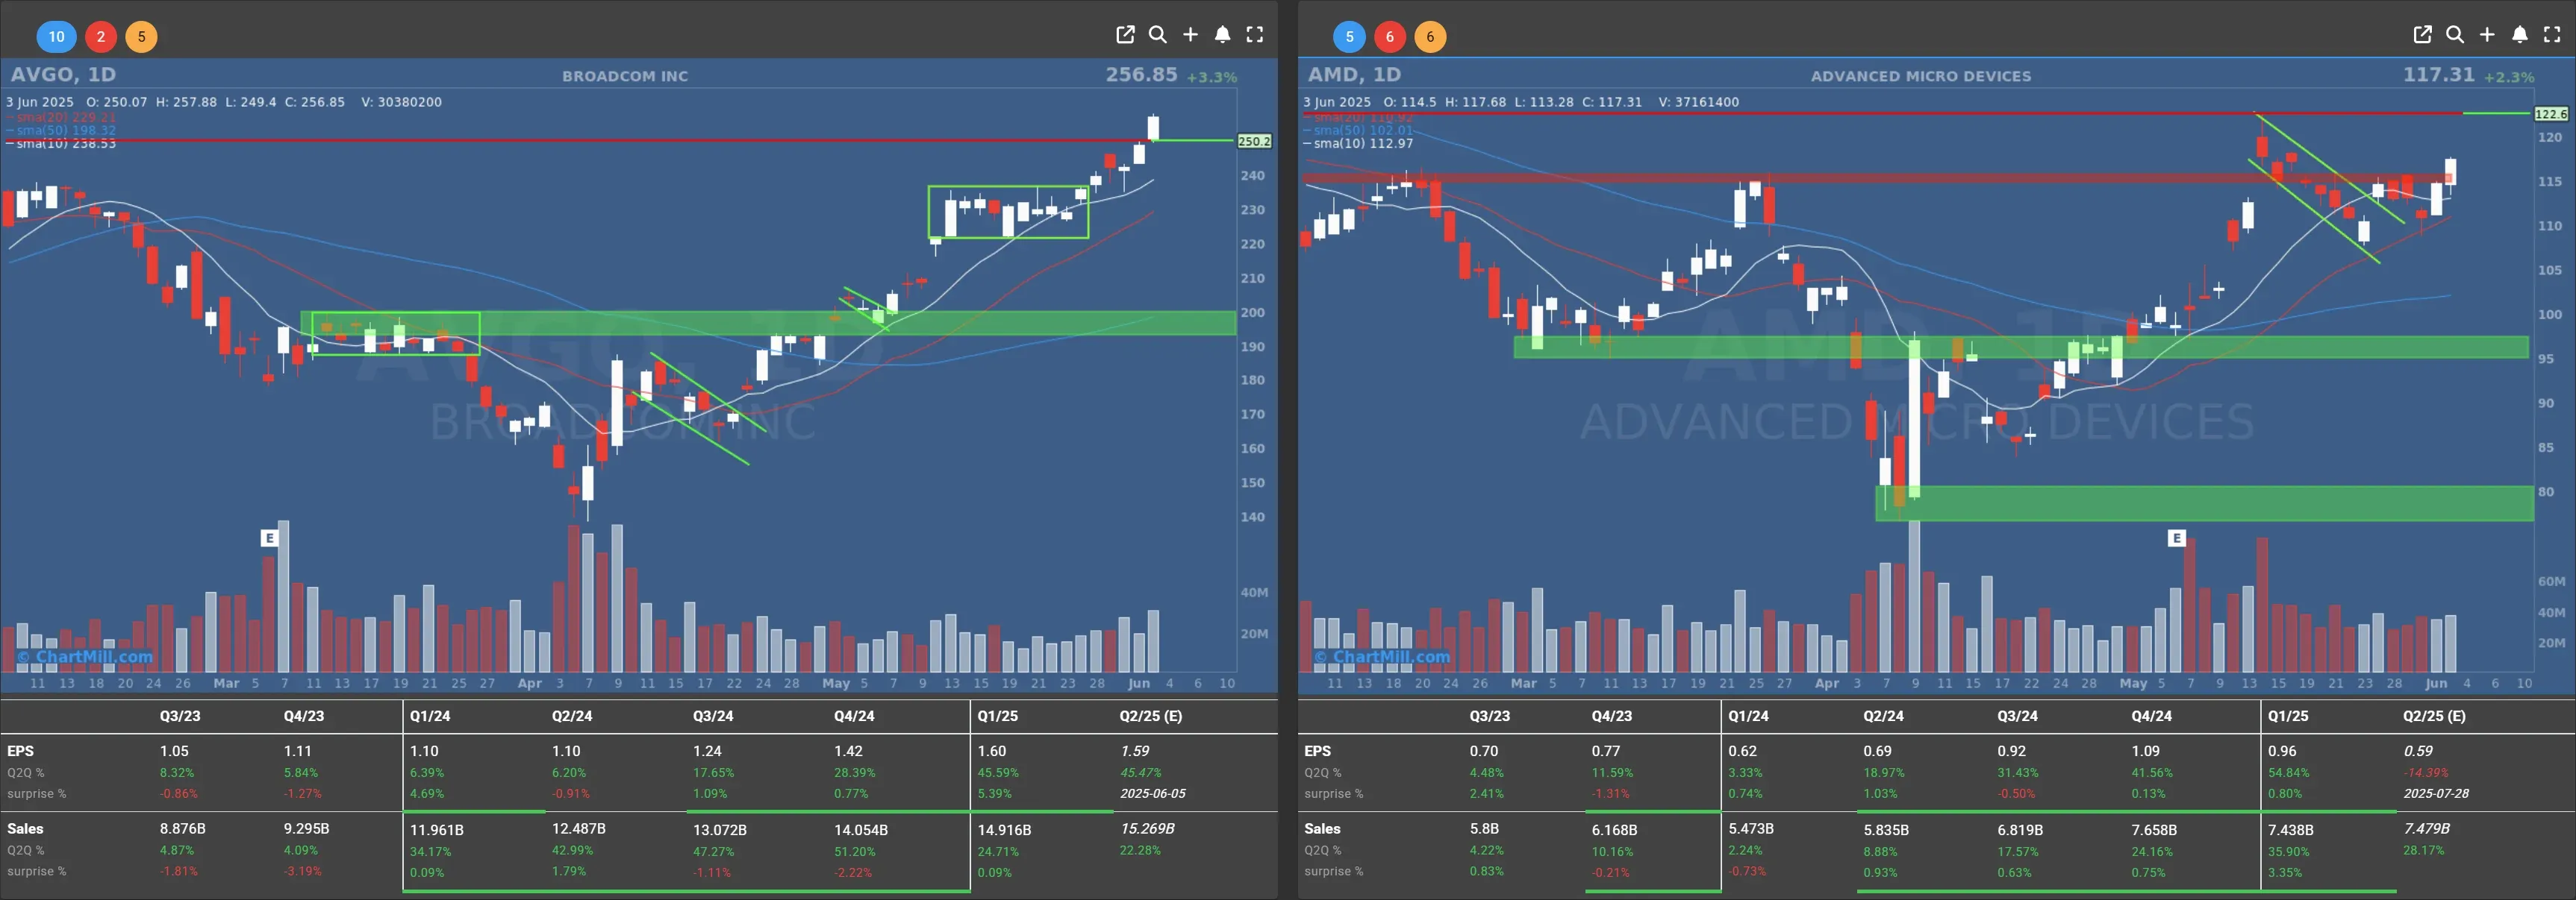Click AVGO estimated sales 15.269B
Screen dimensions: 2576x900
coord(1147,829)
